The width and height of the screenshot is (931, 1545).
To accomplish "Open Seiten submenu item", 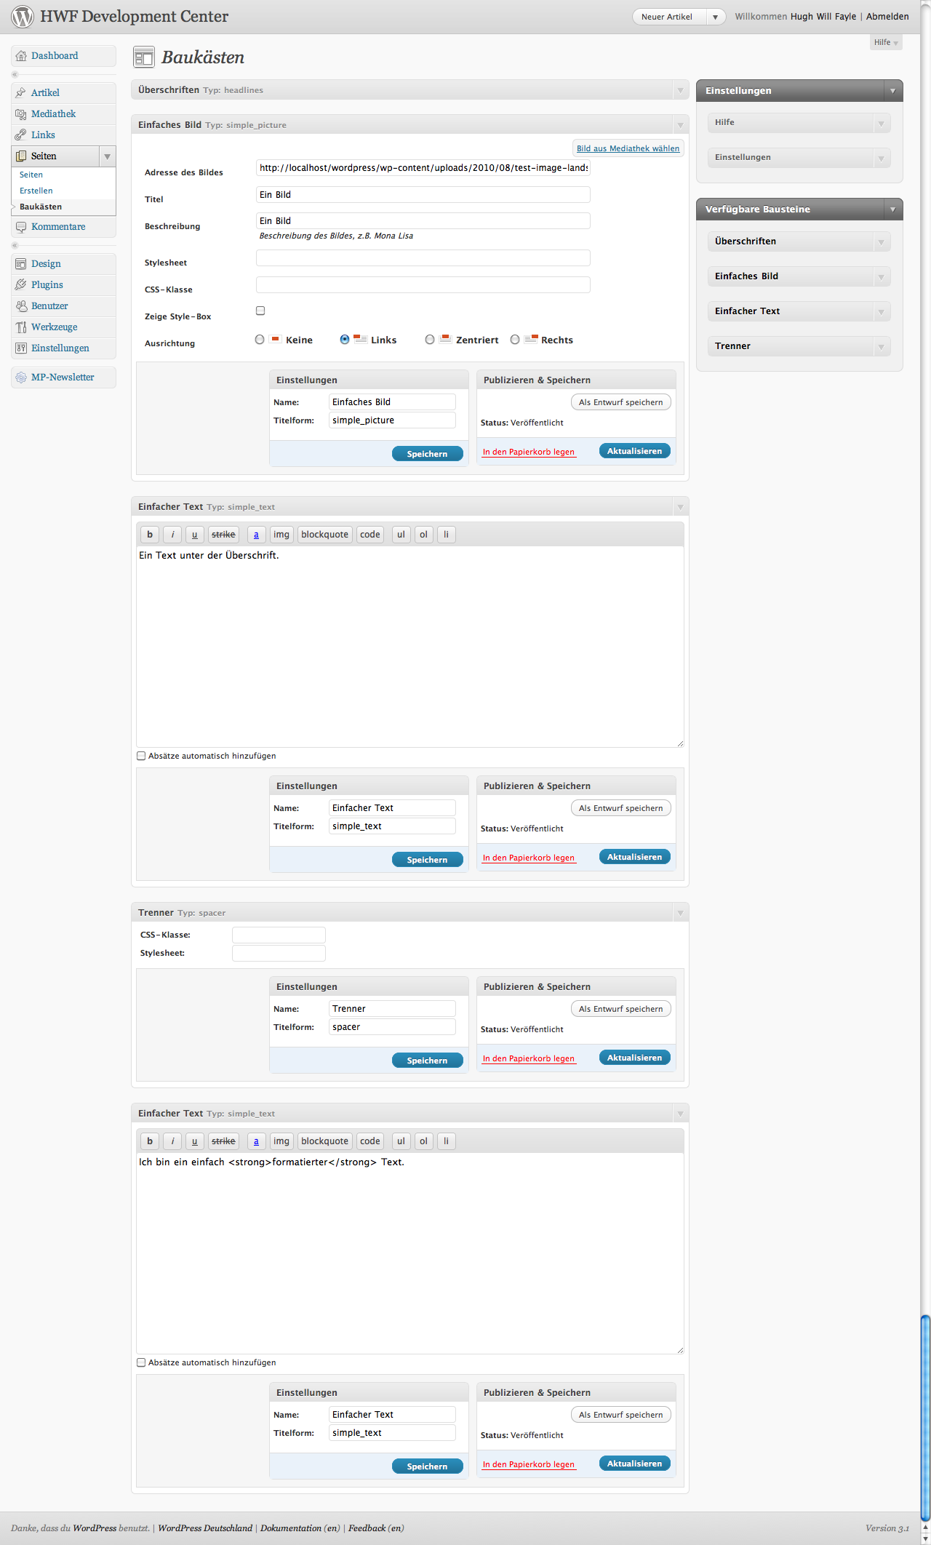I will [31, 175].
